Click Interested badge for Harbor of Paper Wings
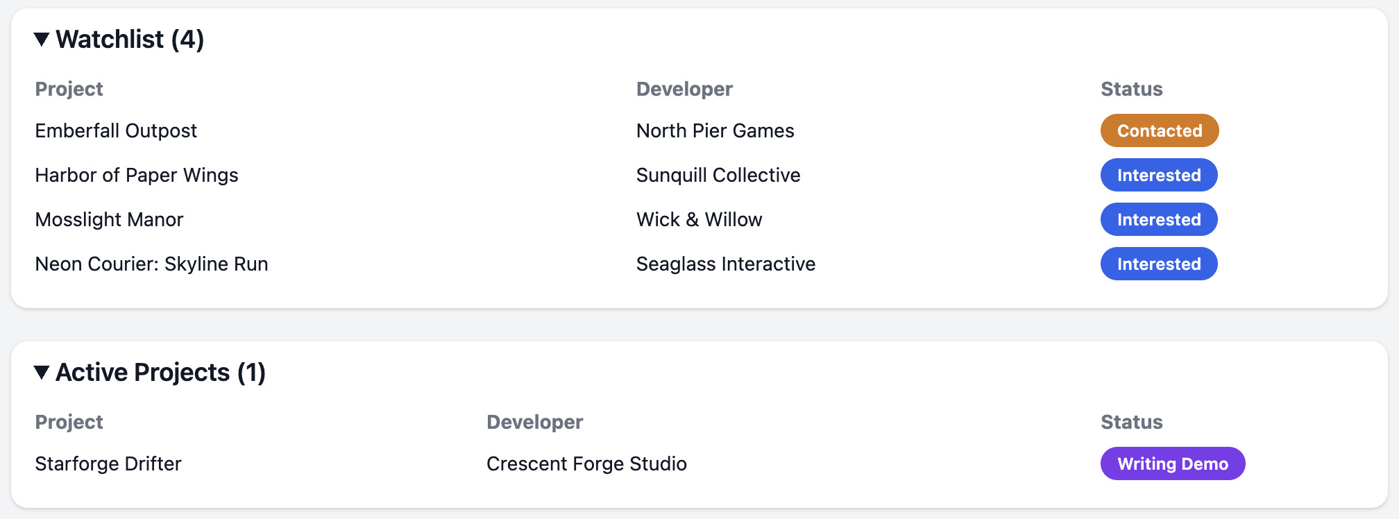The width and height of the screenshot is (1399, 519). point(1158,175)
